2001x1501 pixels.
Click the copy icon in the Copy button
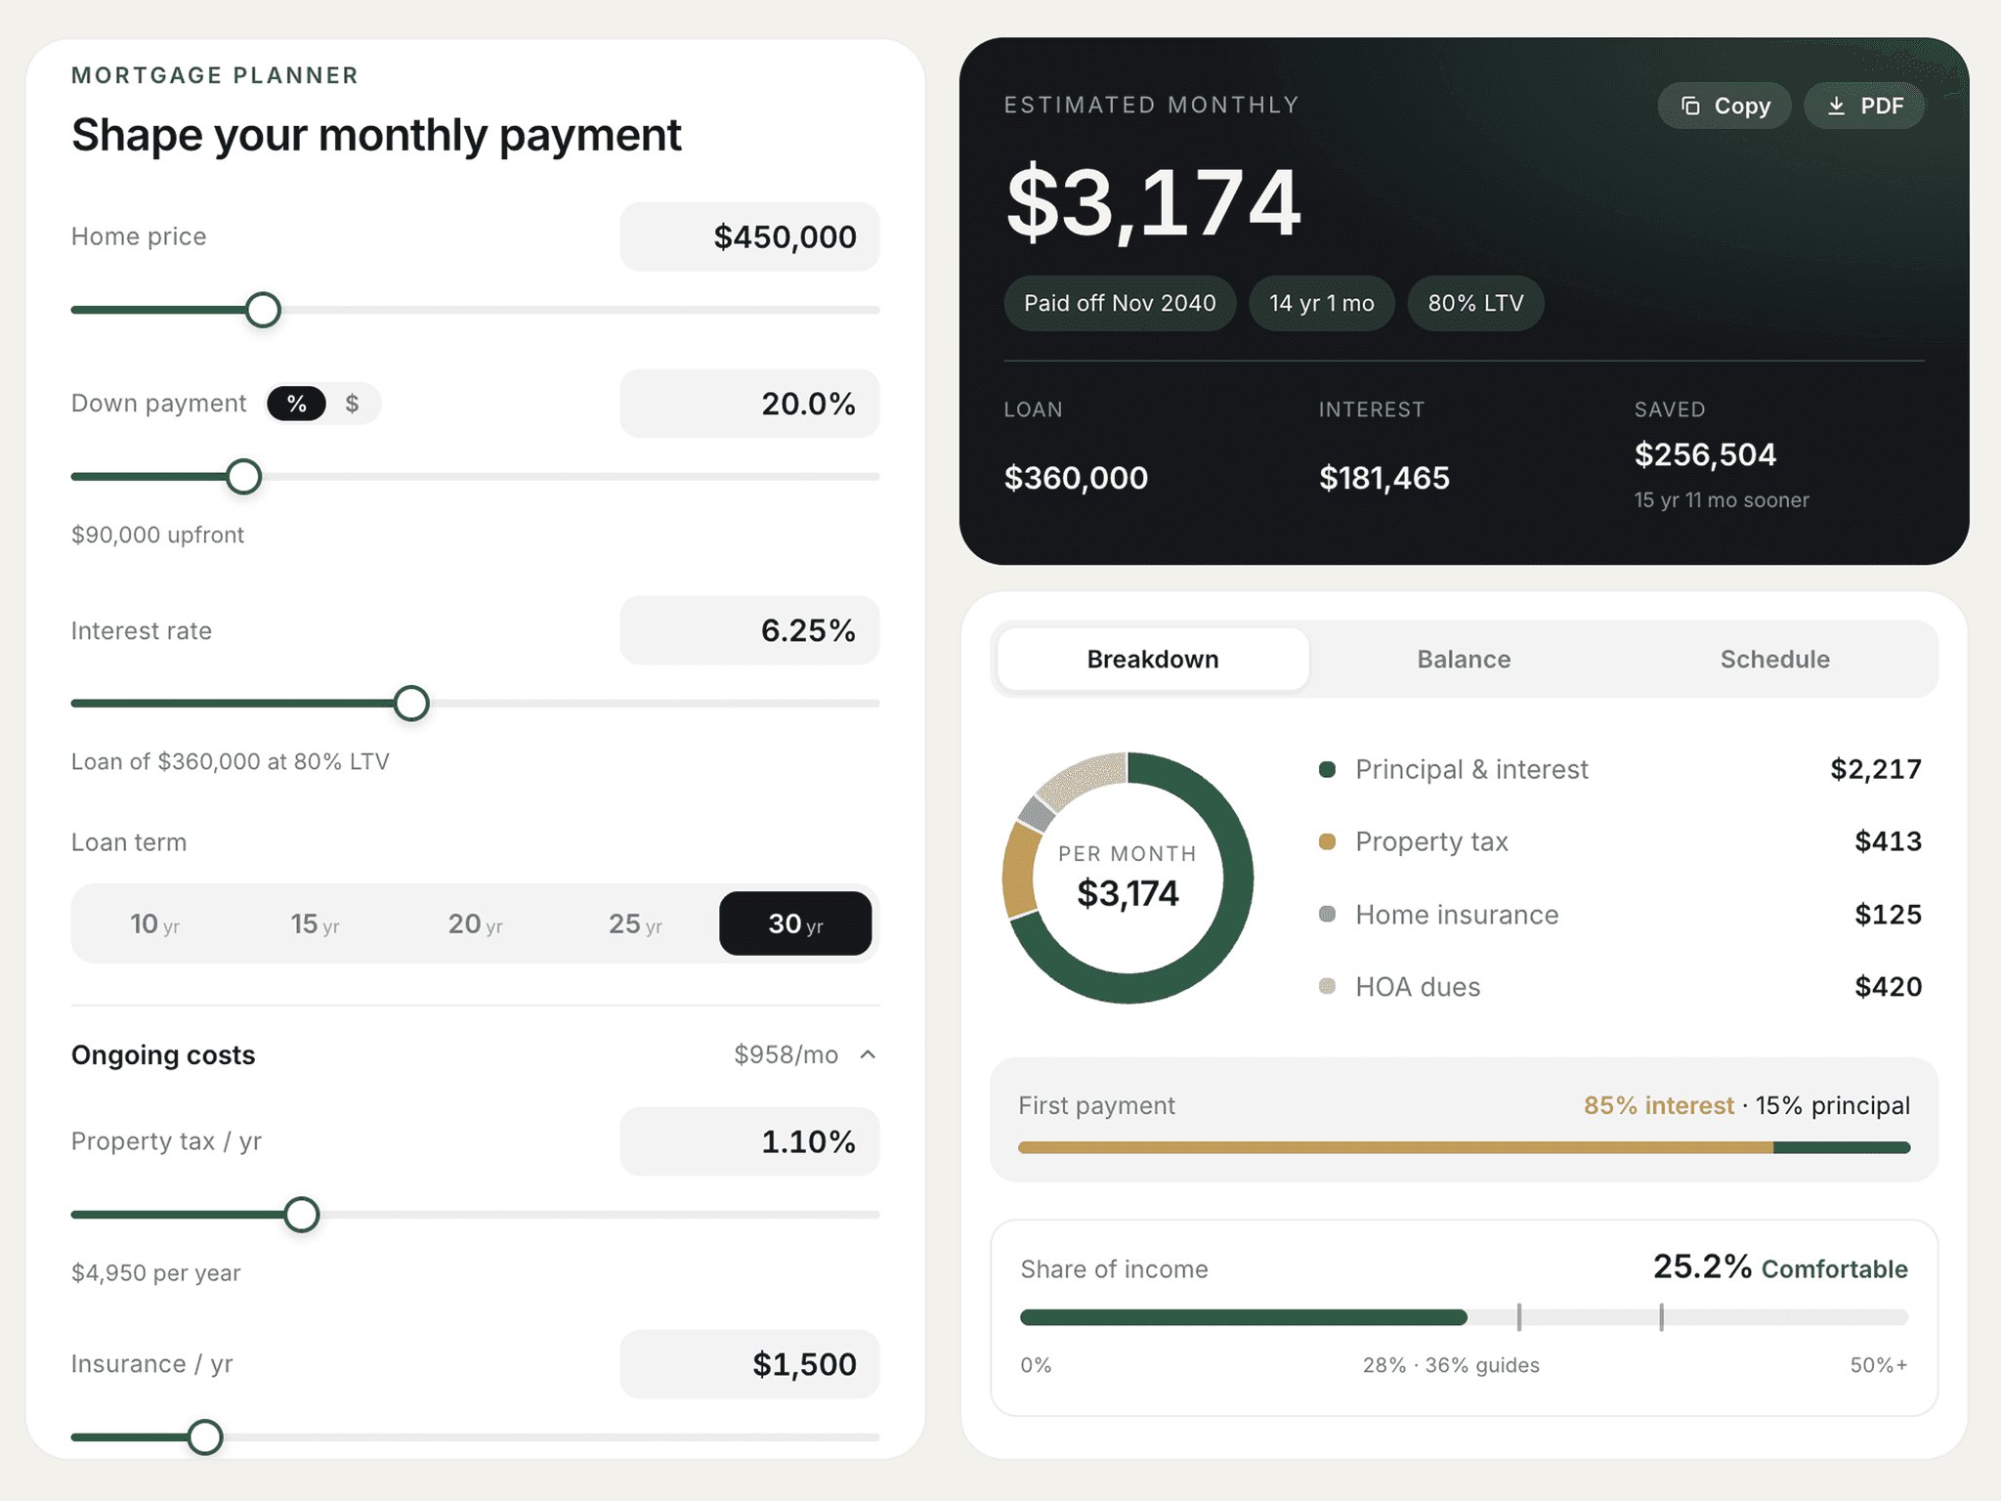click(x=1690, y=106)
